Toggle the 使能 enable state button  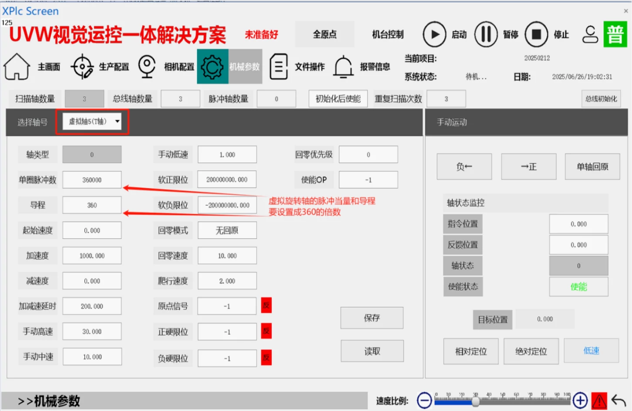[x=578, y=287]
